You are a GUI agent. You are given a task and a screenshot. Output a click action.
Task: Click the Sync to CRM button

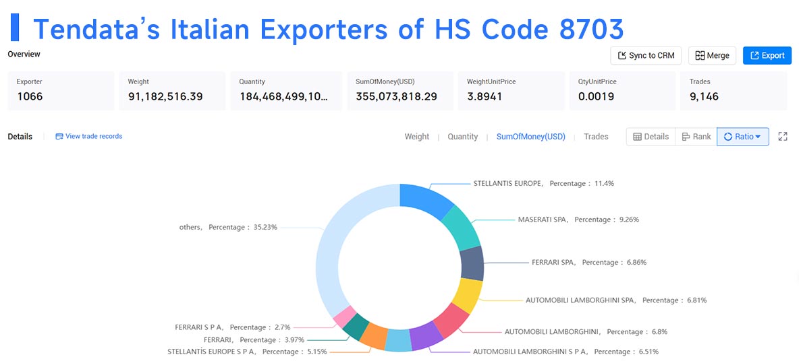point(646,56)
